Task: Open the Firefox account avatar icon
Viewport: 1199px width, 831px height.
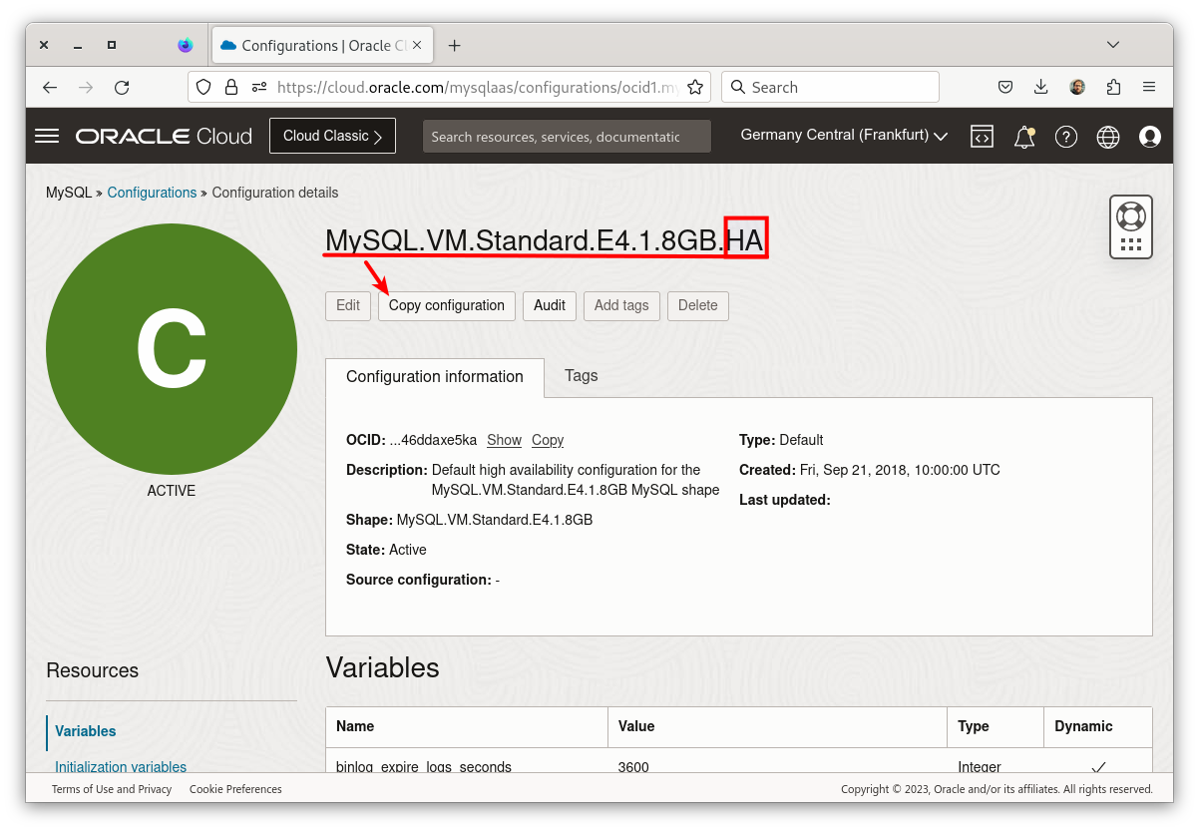Action: point(1077,87)
